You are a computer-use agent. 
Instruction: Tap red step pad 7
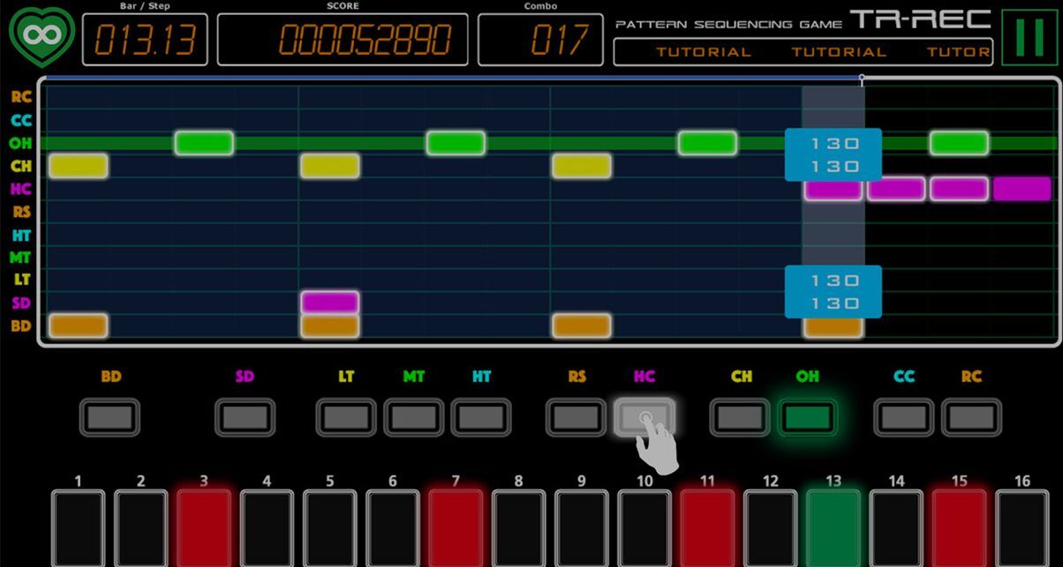pyautogui.click(x=456, y=528)
